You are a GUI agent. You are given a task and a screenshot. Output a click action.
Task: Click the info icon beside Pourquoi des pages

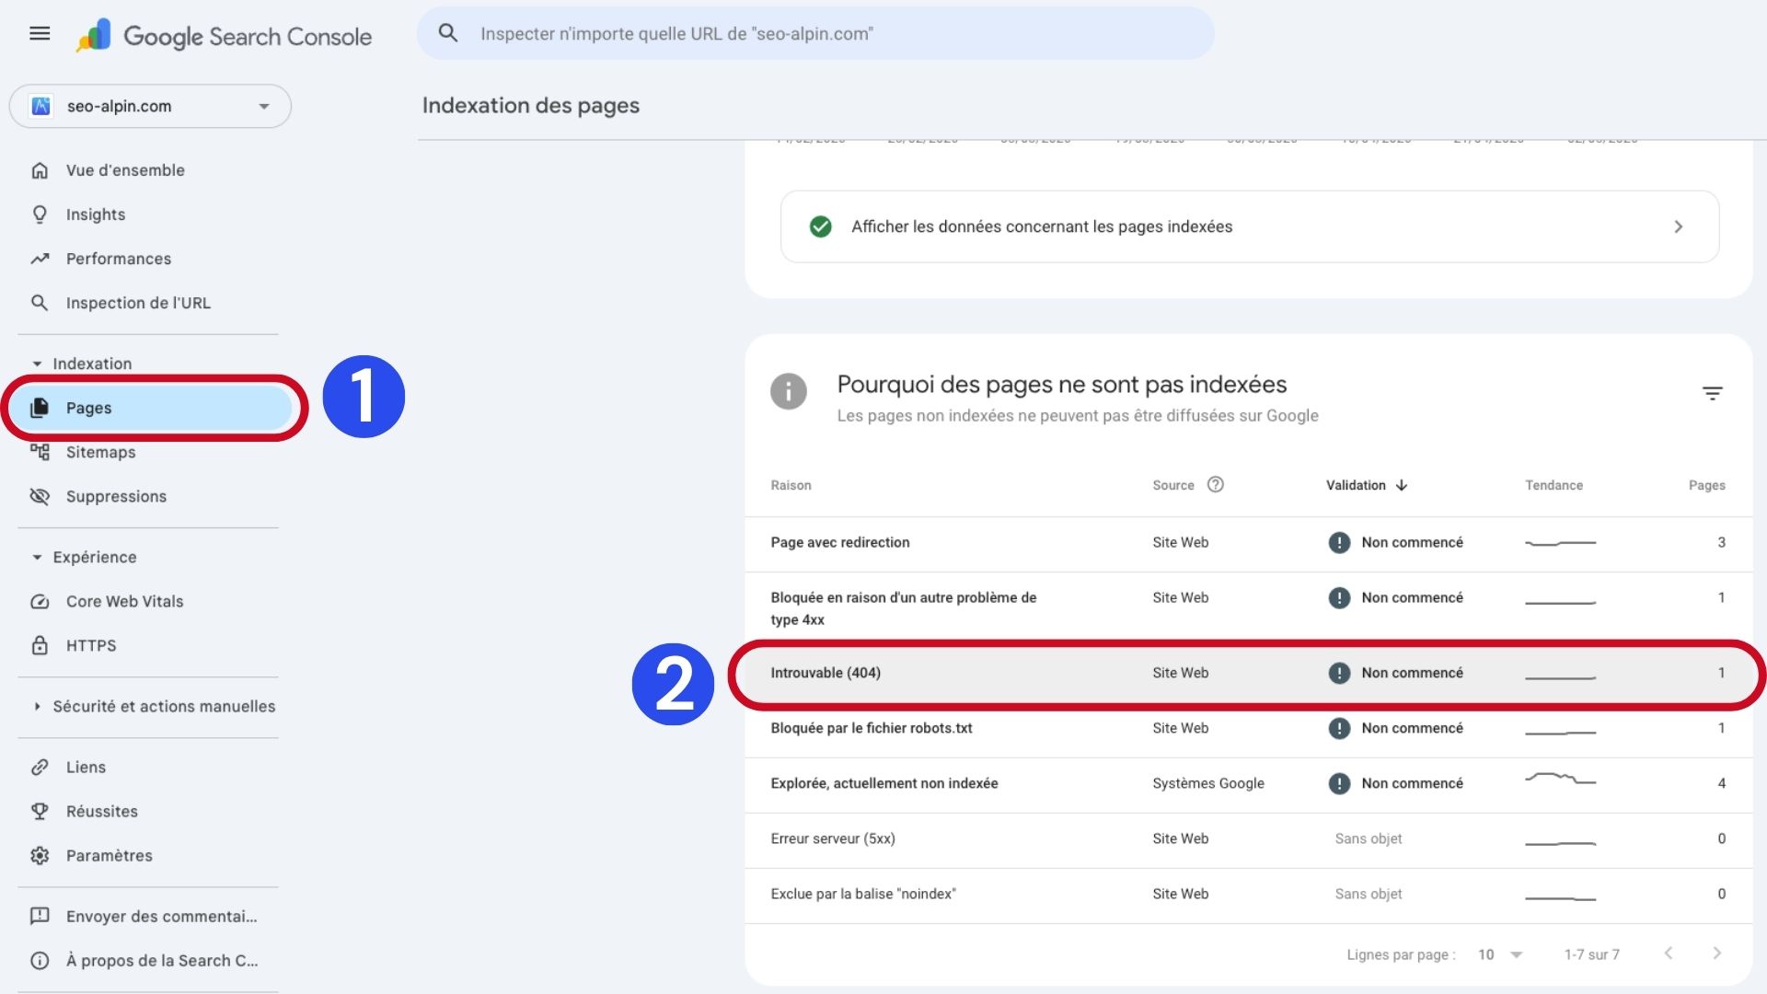pyautogui.click(x=789, y=391)
